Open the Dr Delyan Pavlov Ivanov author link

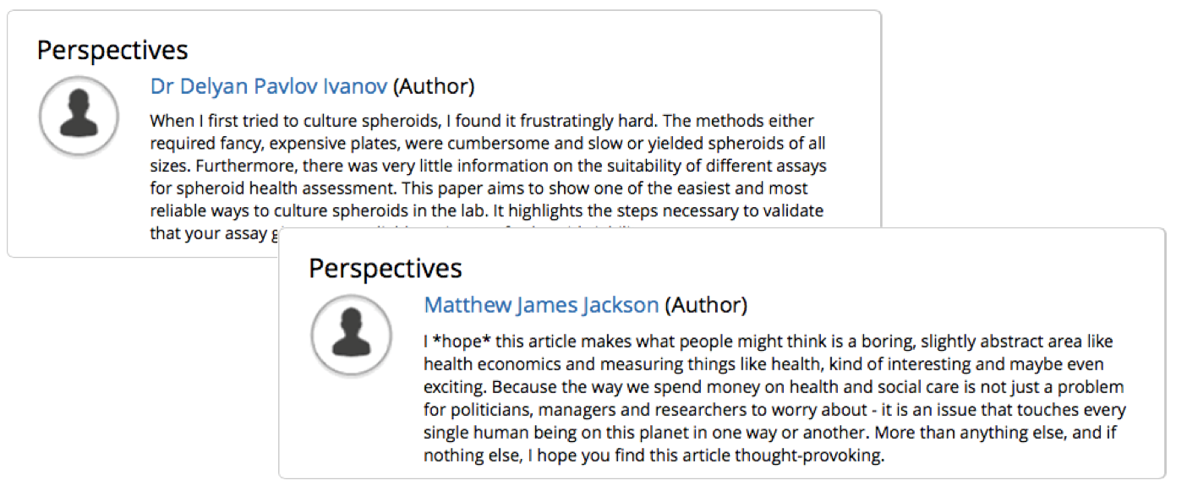[269, 86]
